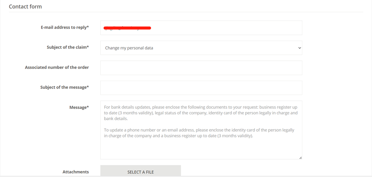Click the "E-mail address to reply*" label
Viewport: 372px width, 177px height.
coord(65,27)
